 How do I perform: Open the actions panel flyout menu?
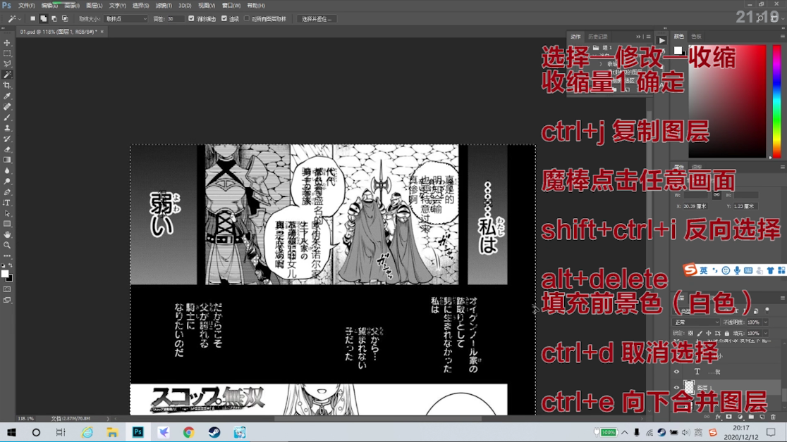coord(649,37)
